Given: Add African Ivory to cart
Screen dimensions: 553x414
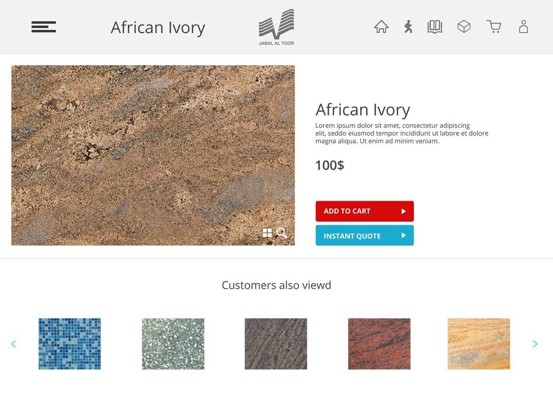Looking at the screenshot, I should [x=365, y=211].
